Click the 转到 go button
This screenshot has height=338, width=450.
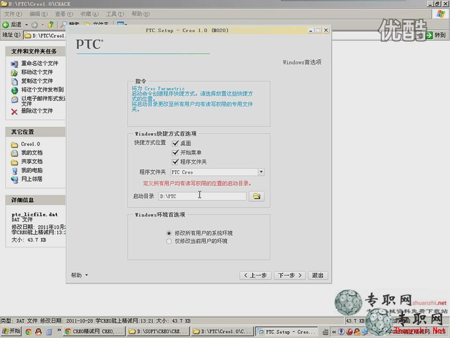point(435,35)
